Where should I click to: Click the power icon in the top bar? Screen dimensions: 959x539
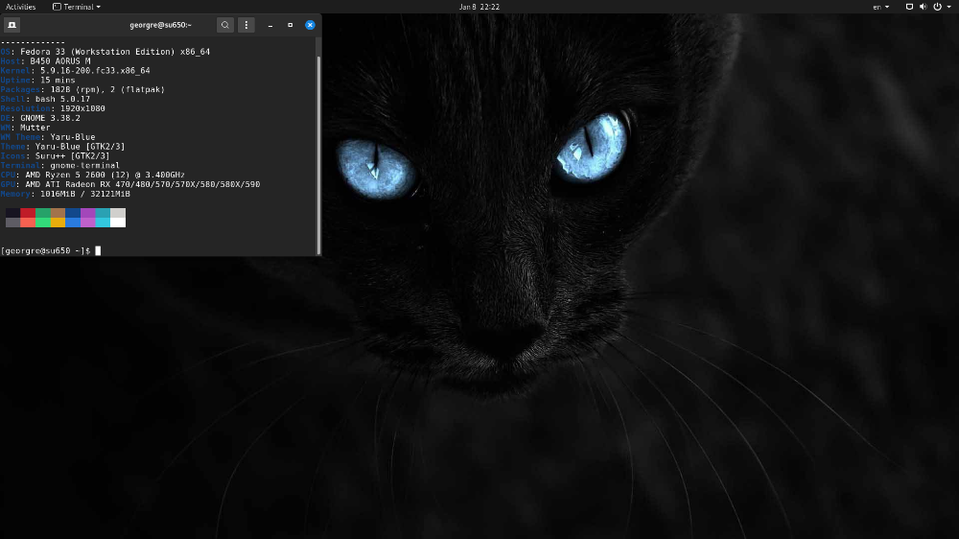(x=937, y=7)
